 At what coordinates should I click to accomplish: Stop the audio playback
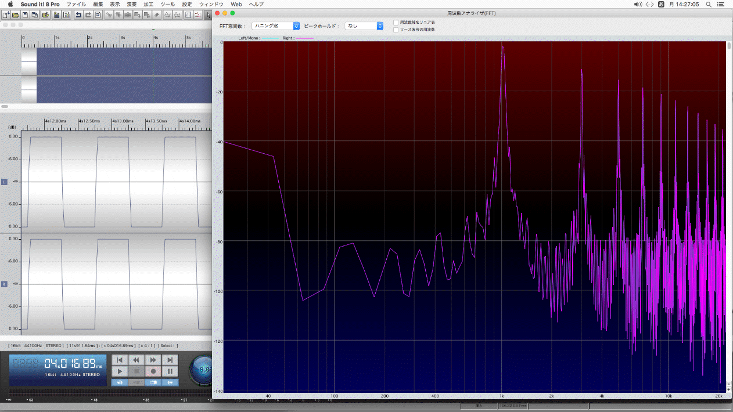pyautogui.click(x=136, y=371)
